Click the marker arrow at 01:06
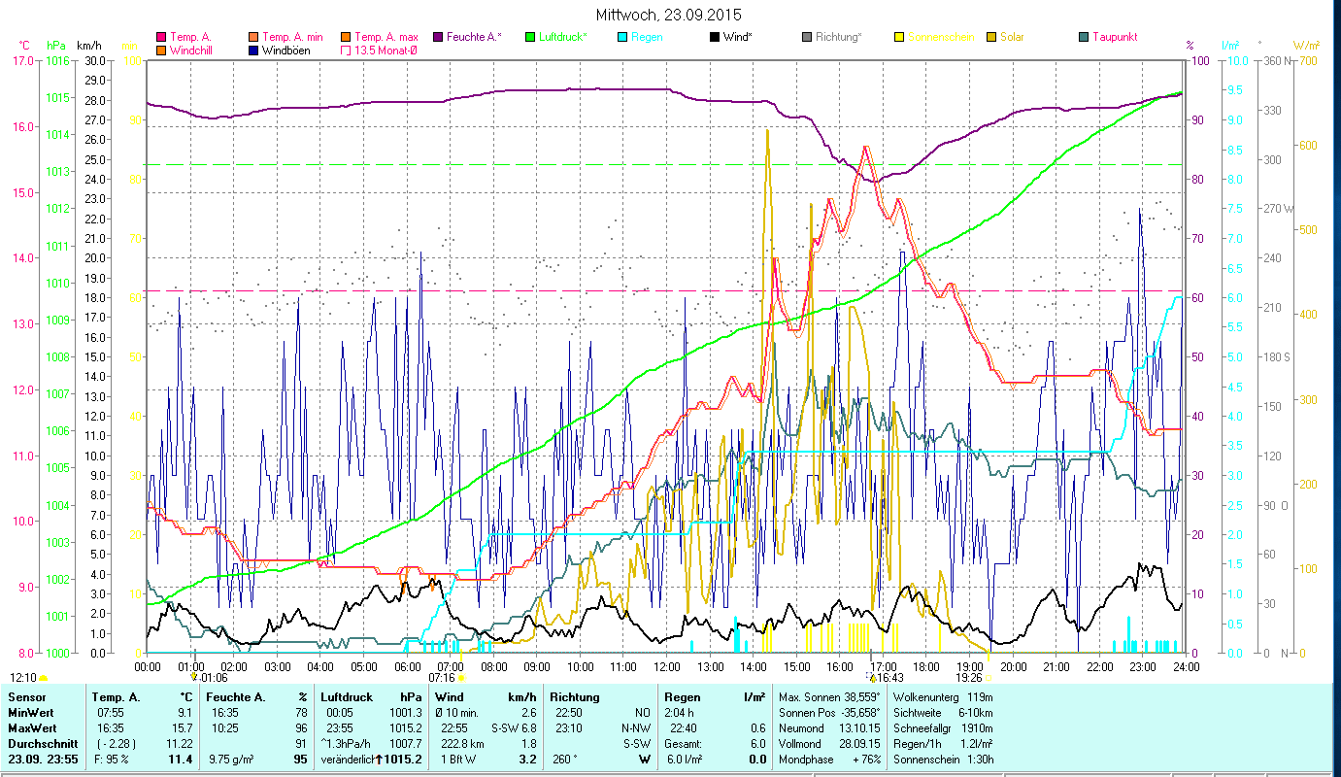Image resolution: width=1341 pixels, height=777 pixels. click(x=194, y=677)
